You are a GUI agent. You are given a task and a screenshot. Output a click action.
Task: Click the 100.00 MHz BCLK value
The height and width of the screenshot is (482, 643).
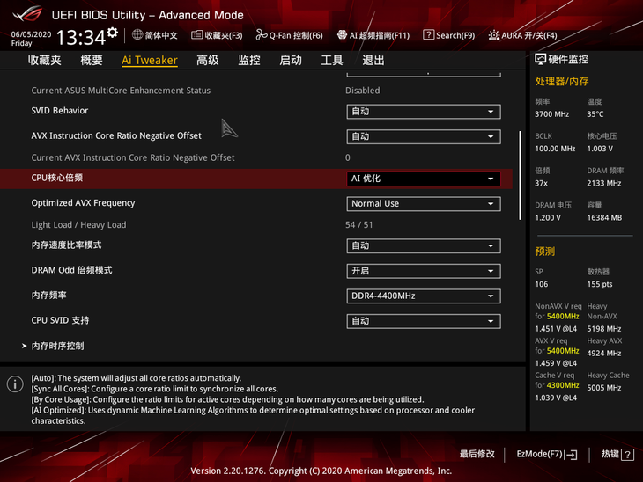click(x=555, y=149)
